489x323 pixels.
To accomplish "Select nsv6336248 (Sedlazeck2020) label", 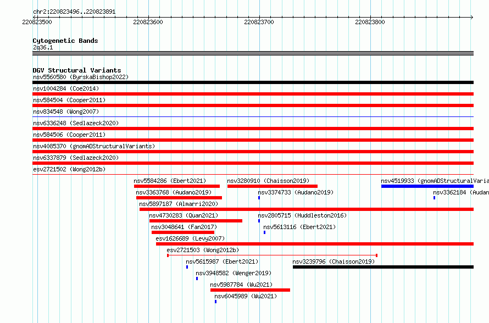I will pyautogui.click(x=76, y=123).
